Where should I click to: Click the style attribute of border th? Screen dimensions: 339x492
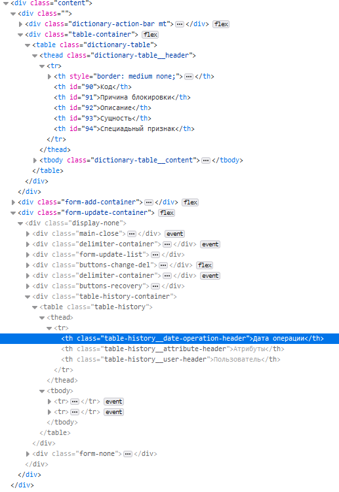tap(126, 76)
